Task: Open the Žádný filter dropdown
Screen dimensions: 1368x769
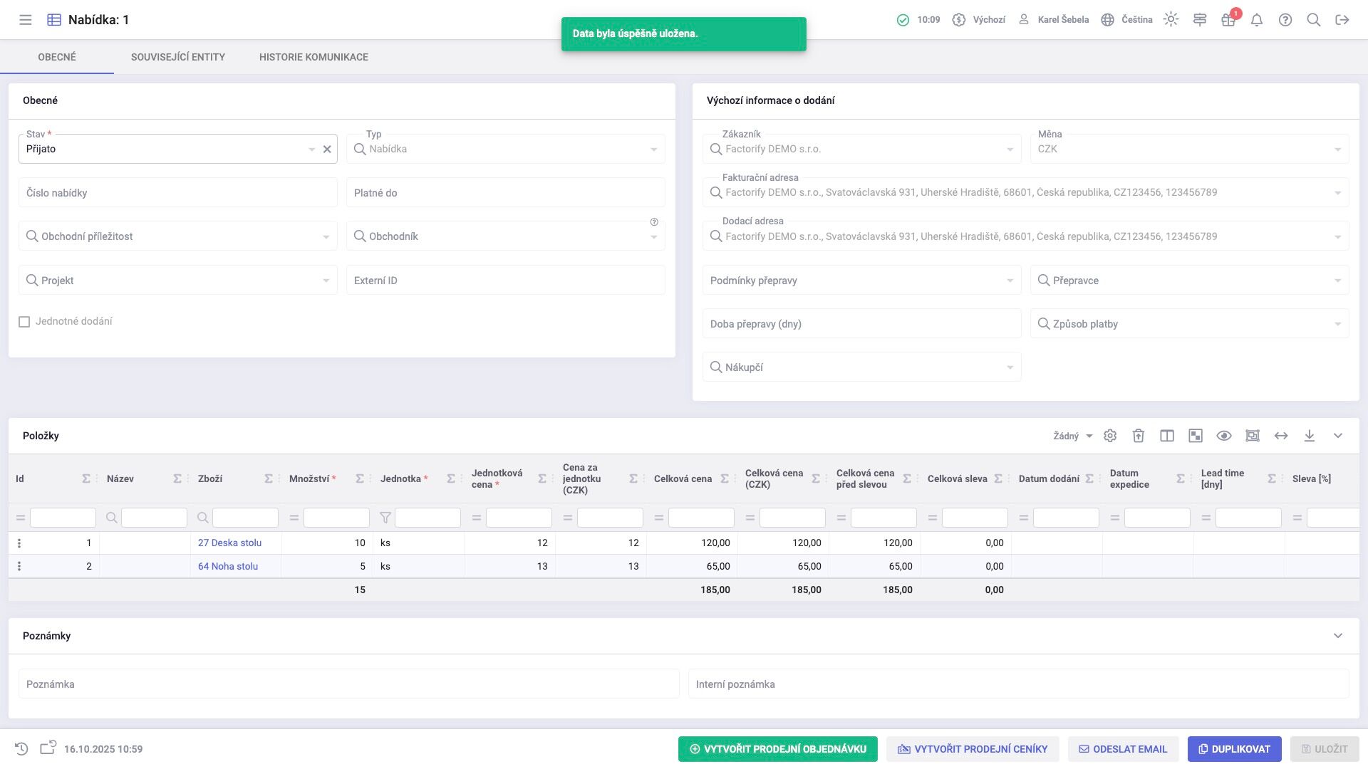Action: [1072, 436]
